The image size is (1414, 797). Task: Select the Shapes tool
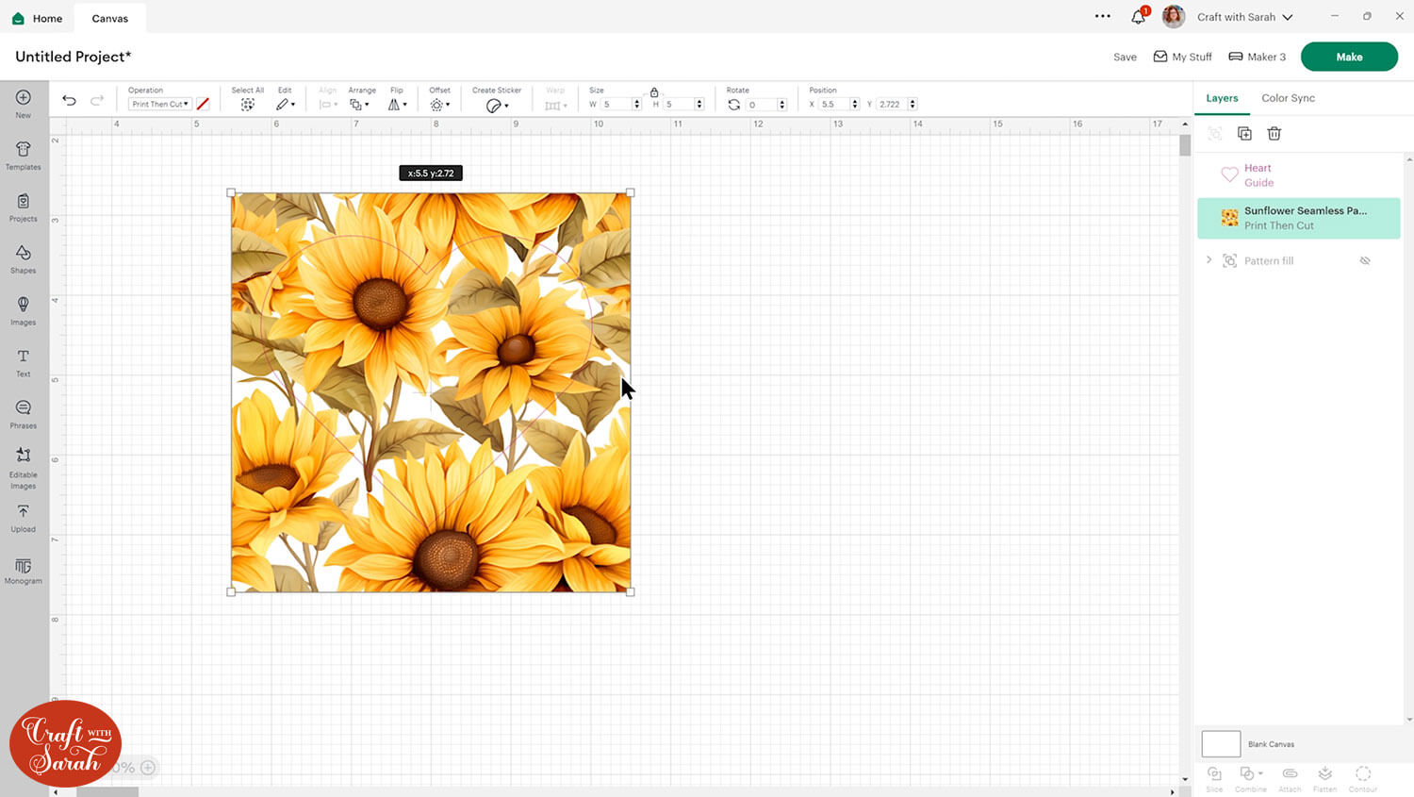coord(24,258)
